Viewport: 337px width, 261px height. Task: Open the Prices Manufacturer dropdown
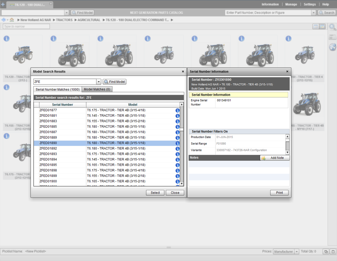pos(297,251)
